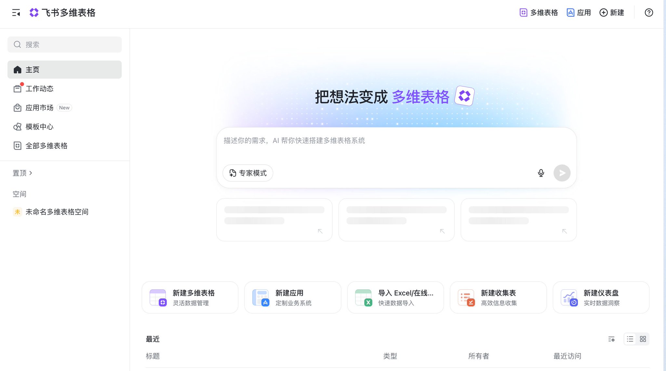Click the purple Base logo beside headline
This screenshot has width=666, height=371.
[x=464, y=96]
